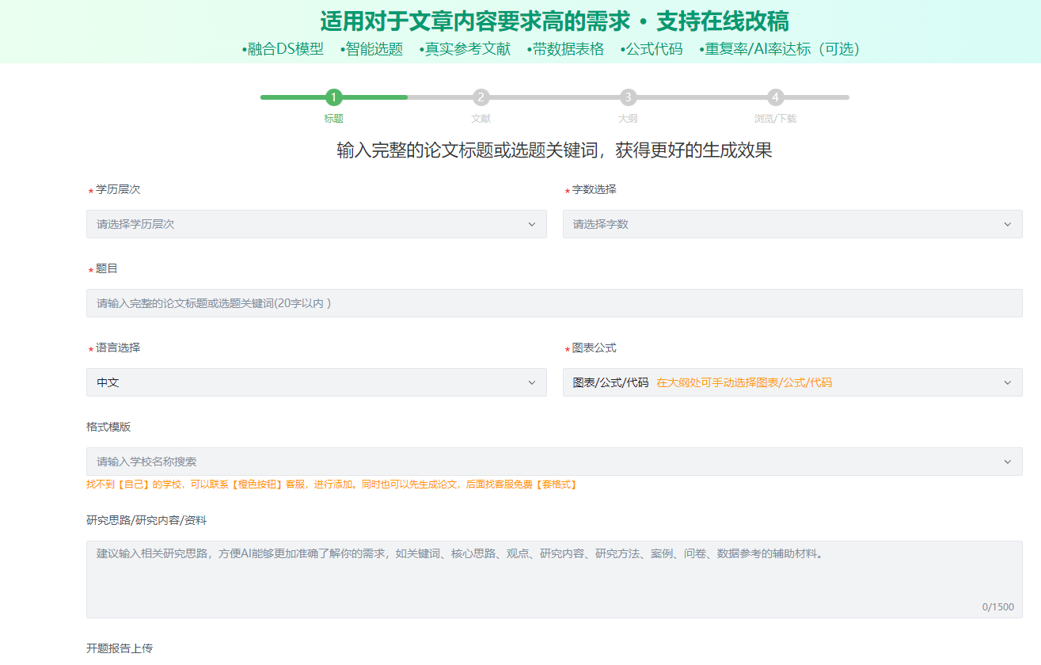The height and width of the screenshot is (665, 1041).
Task: Focus the 题目 title input field
Action: tap(554, 303)
